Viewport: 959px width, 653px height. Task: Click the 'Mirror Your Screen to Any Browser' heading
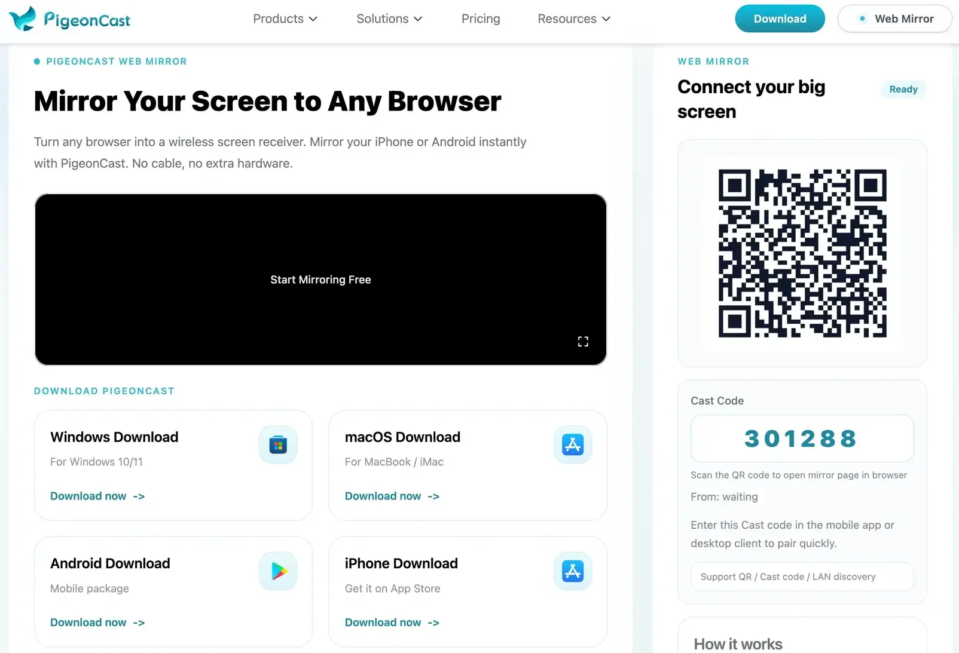click(x=267, y=101)
